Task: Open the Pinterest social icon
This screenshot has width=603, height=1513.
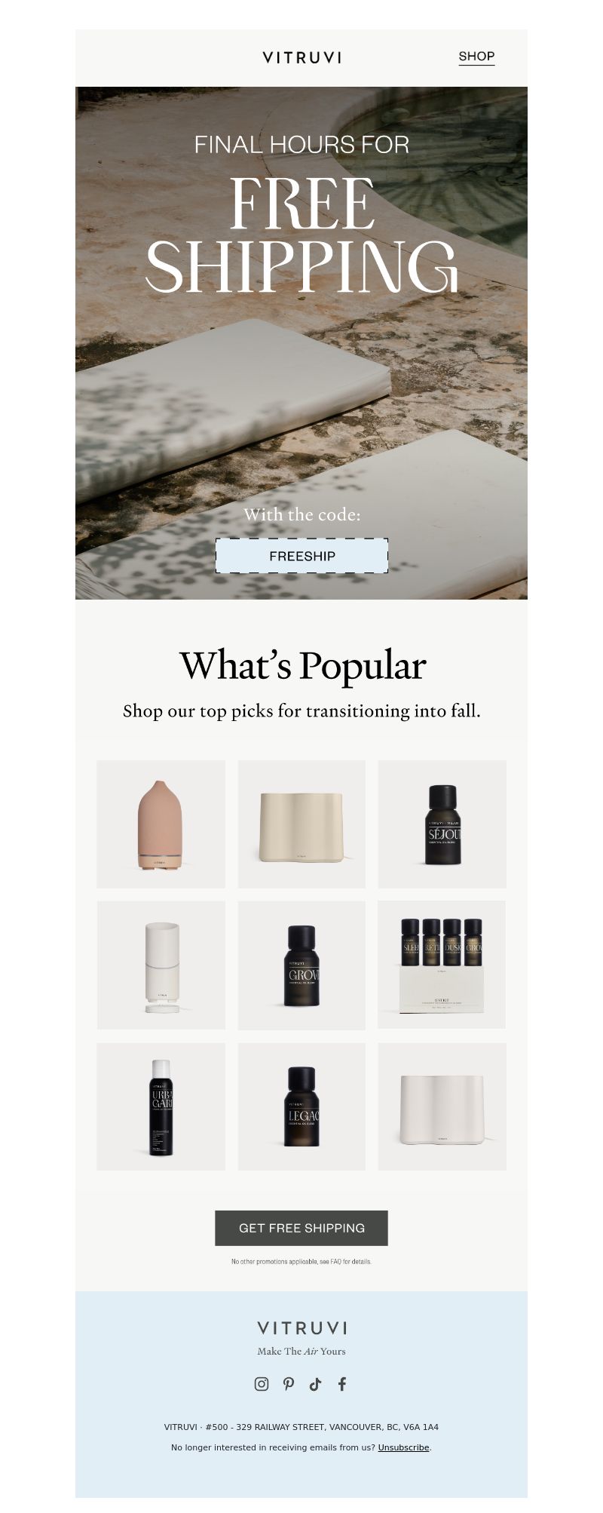Action: (289, 1383)
